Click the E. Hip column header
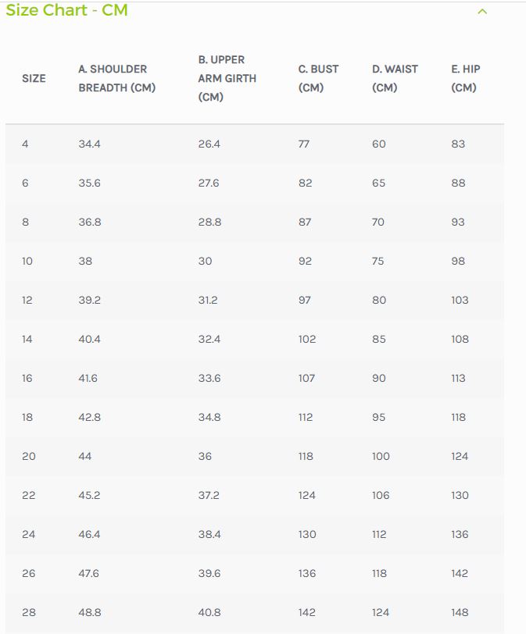This screenshot has height=634, width=526. tap(466, 78)
